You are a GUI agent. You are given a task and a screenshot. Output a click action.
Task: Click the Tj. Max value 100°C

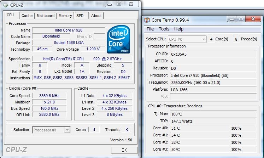(x=213, y=114)
